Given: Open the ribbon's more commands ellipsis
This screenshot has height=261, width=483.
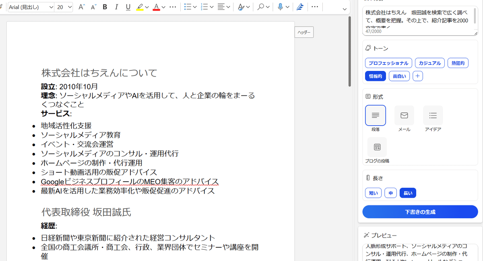Looking at the screenshot, I should 315,7.
